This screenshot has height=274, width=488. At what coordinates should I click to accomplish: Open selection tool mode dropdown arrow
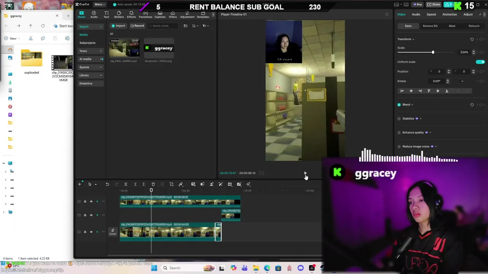point(95,185)
